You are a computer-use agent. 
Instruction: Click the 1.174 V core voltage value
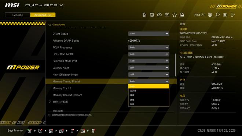click(215, 68)
